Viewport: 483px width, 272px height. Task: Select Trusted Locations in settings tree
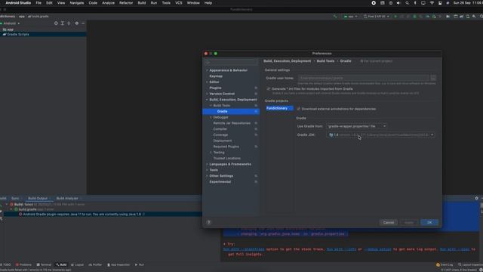[x=226, y=158]
